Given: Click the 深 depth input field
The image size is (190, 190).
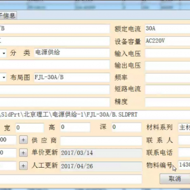Looking at the screenshot, I should [x=126, y=127].
